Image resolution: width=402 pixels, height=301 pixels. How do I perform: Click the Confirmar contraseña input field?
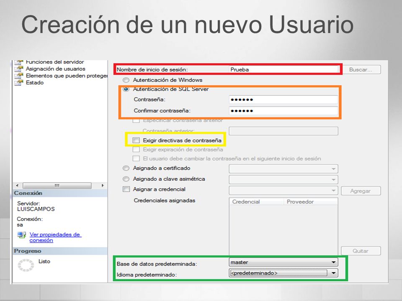283,110
